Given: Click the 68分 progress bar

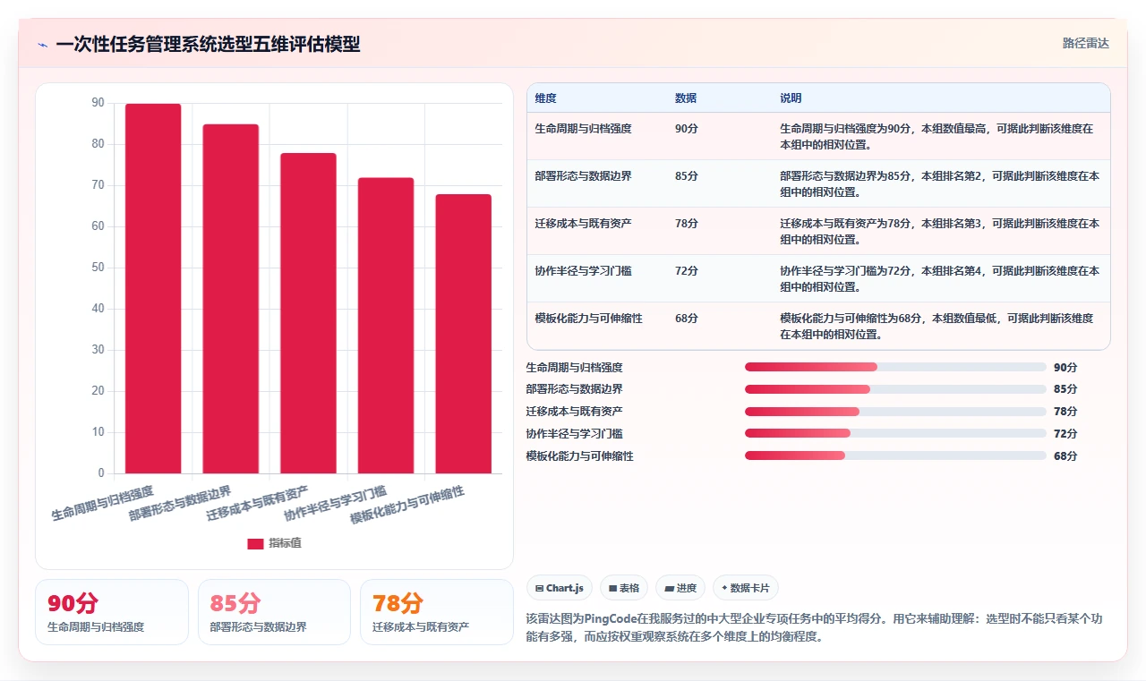Looking at the screenshot, I should 895,455.
